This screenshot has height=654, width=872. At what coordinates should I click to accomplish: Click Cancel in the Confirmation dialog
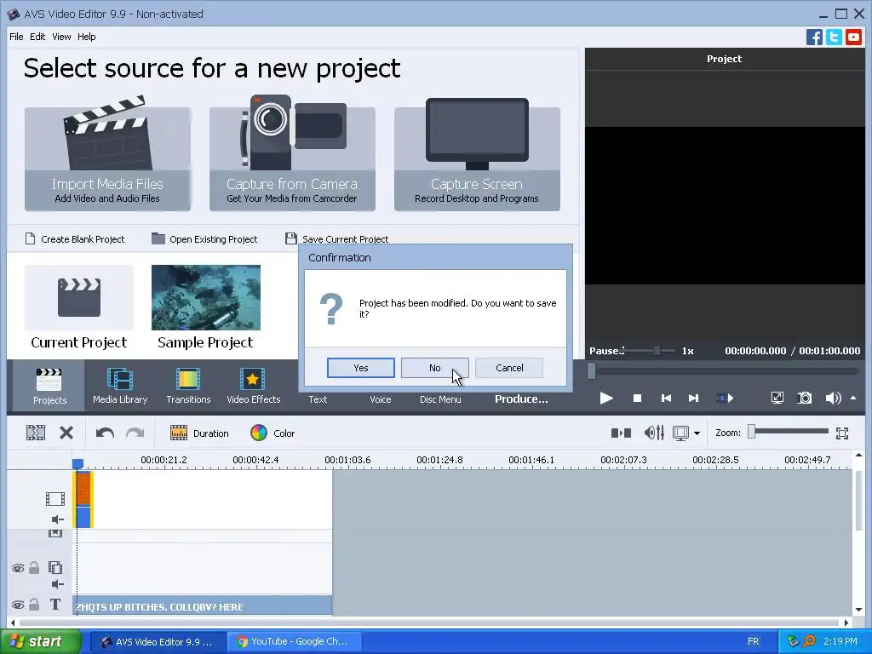(509, 368)
